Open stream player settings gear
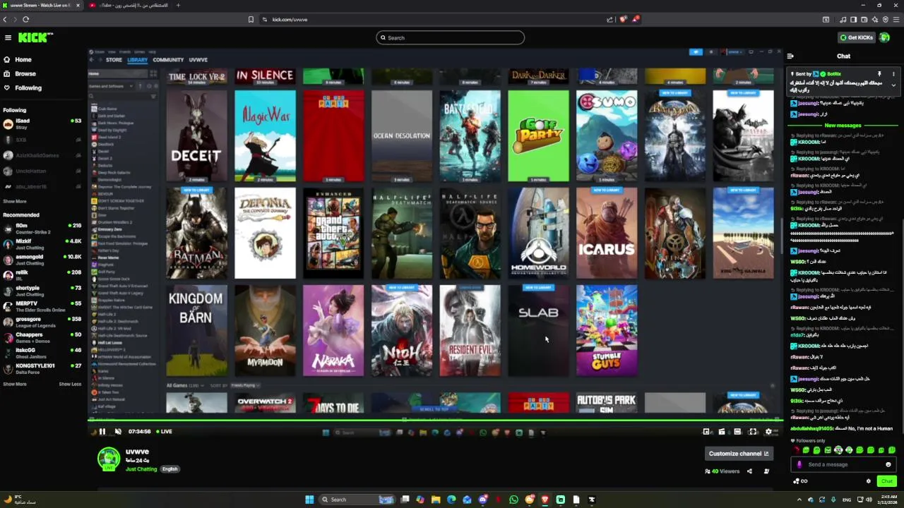The image size is (904, 508). click(x=768, y=432)
